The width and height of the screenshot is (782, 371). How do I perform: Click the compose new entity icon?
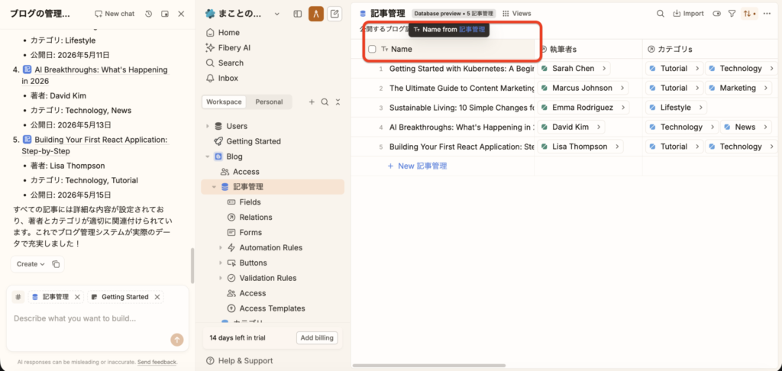pyautogui.click(x=334, y=14)
